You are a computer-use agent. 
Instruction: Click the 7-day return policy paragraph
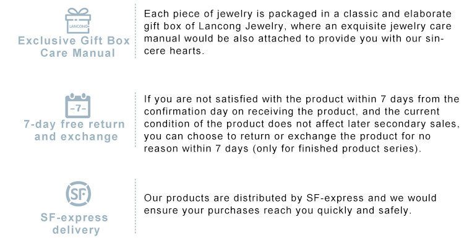[x=302, y=124]
